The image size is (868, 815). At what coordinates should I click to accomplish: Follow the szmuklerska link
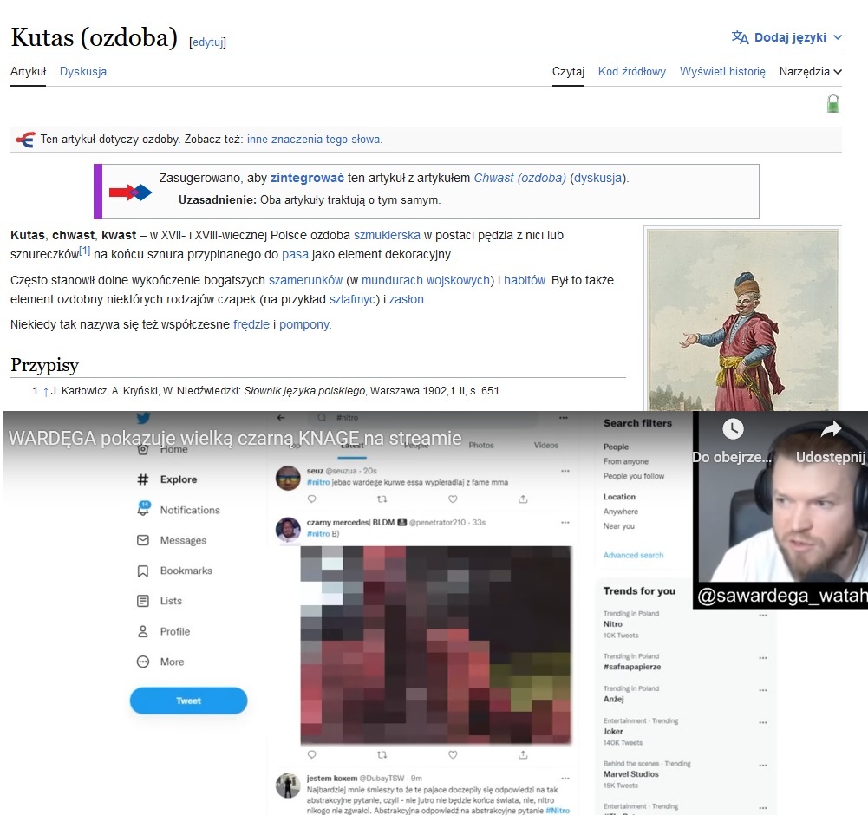coord(387,235)
